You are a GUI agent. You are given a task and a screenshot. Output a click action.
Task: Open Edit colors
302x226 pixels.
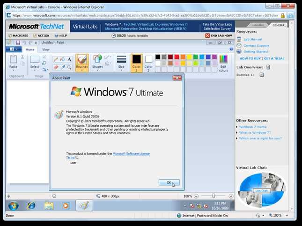(x=223, y=63)
